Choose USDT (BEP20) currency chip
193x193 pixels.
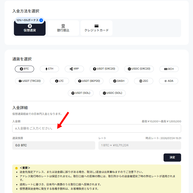89,81
